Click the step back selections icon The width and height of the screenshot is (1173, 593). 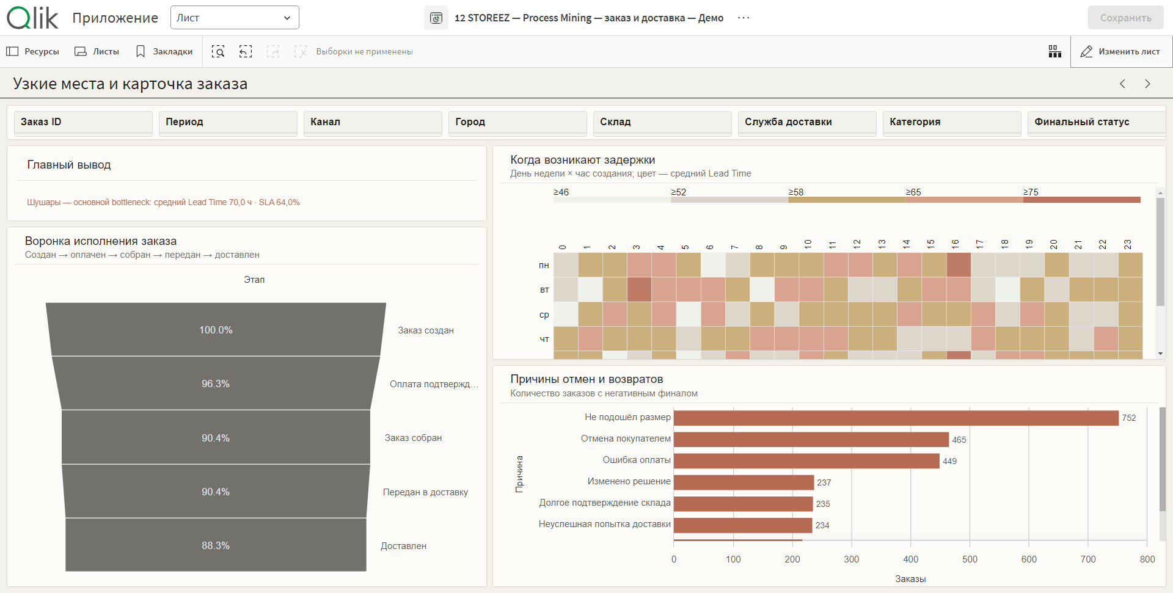246,52
